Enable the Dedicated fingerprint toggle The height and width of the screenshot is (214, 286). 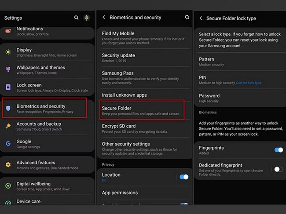pos(278,169)
